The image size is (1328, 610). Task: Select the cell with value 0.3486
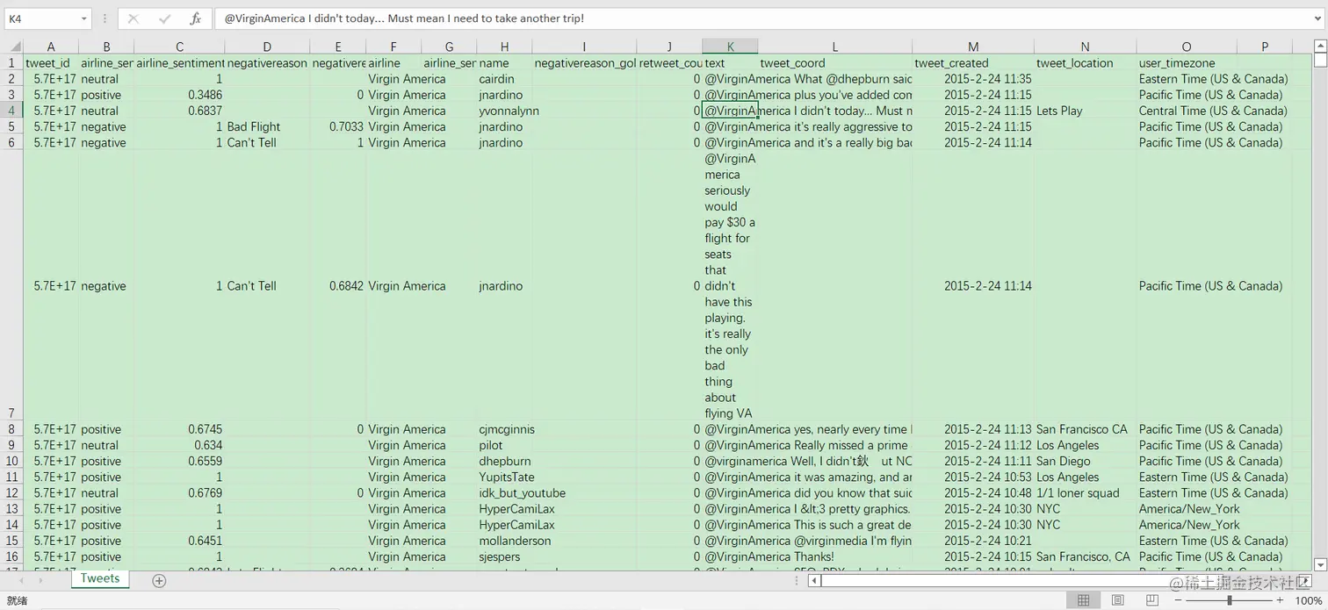(179, 95)
